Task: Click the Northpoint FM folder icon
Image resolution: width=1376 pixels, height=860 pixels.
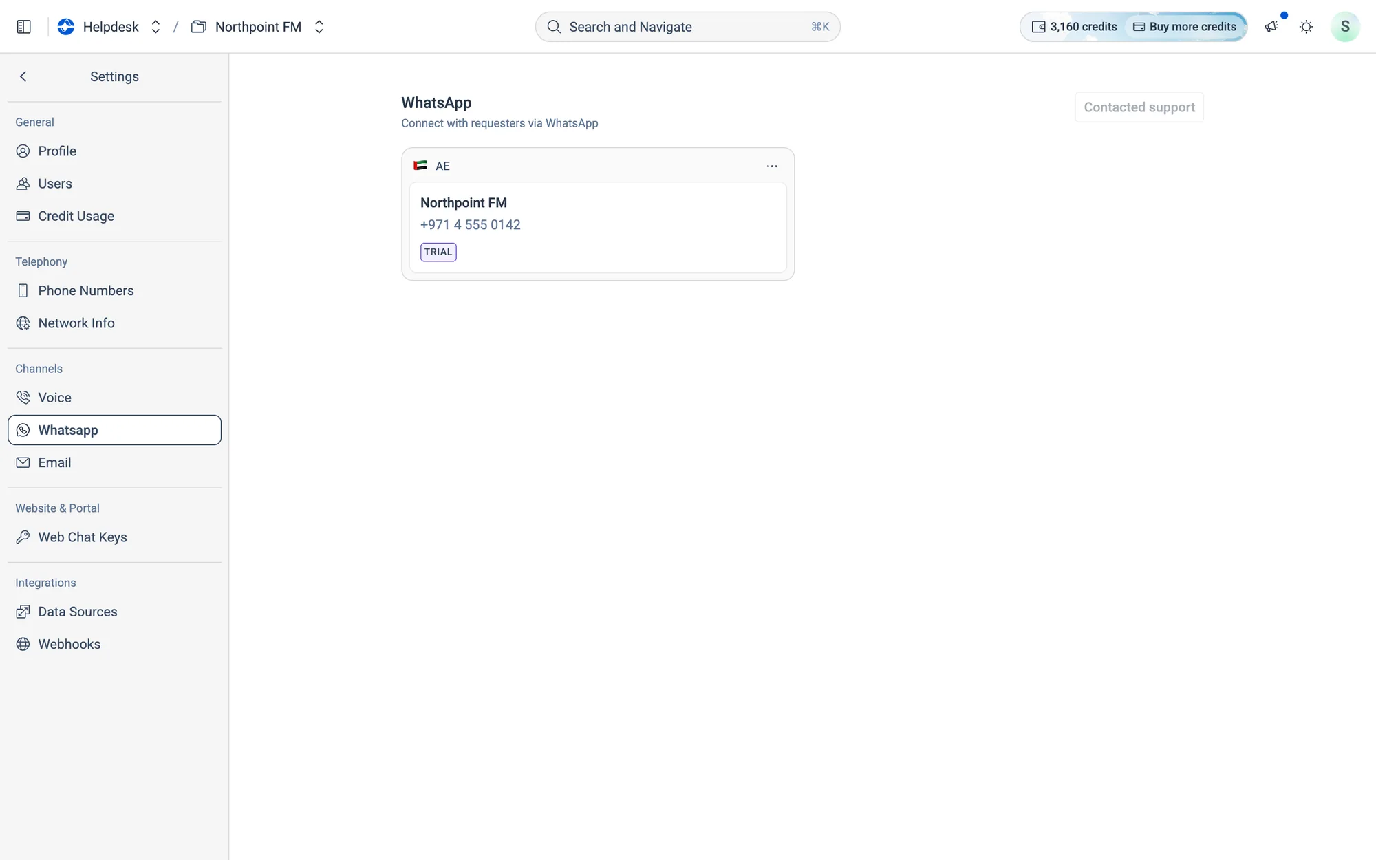Action: tap(198, 27)
